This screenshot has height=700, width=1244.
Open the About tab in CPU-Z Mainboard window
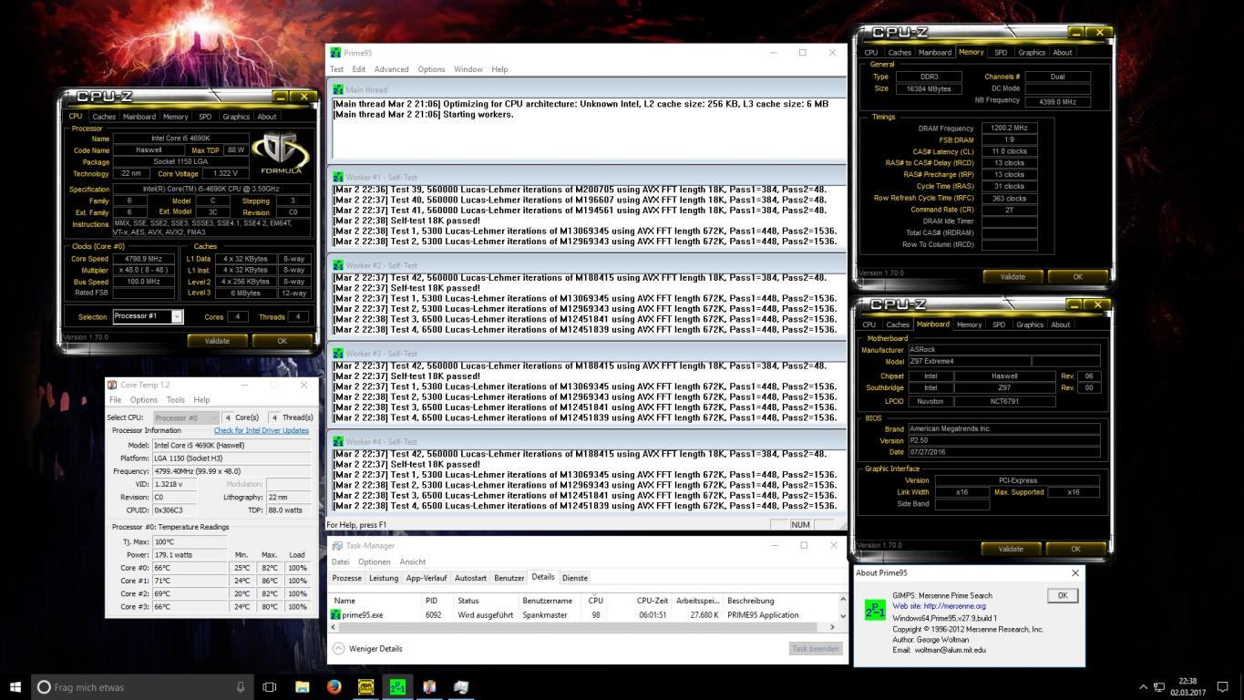pos(1060,324)
